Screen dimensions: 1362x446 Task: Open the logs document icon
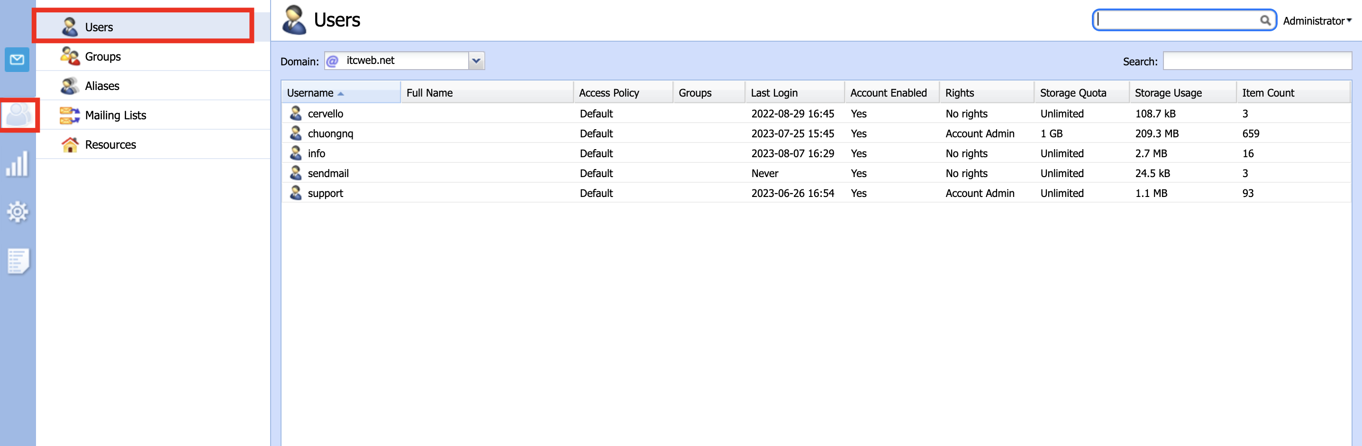coord(18,261)
